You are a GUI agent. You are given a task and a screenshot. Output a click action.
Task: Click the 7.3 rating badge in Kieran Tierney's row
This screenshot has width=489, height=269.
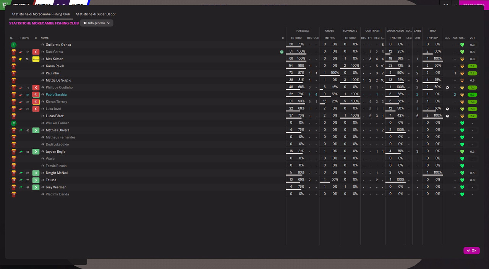[472, 102]
